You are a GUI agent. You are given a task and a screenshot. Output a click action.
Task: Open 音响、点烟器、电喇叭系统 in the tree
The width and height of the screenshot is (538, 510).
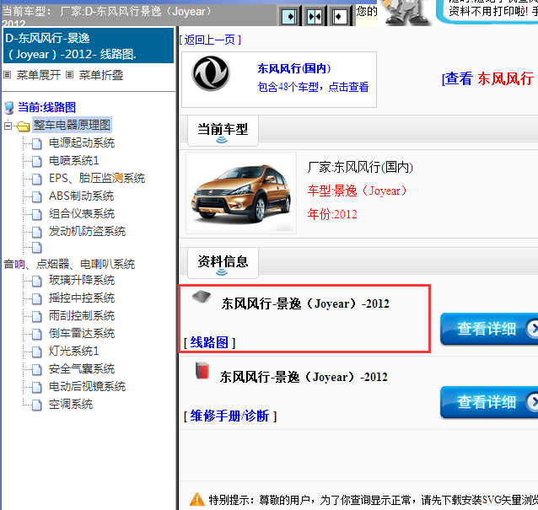click(69, 264)
